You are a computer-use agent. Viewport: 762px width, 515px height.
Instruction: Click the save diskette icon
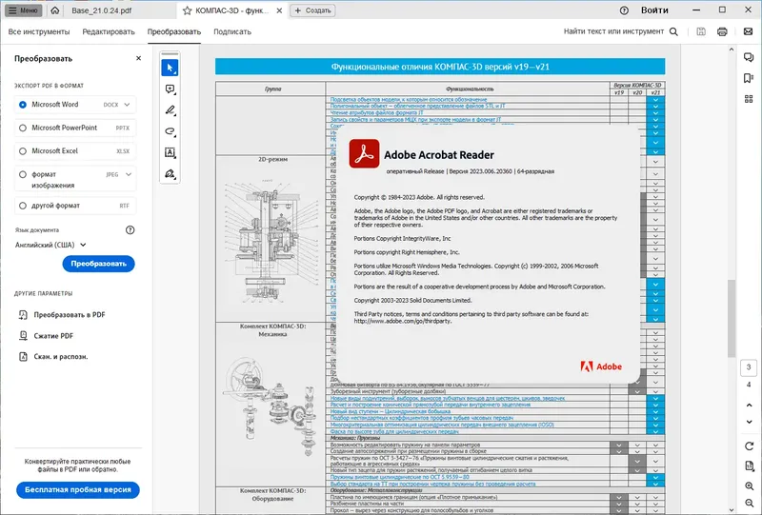(x=701, y=31)
